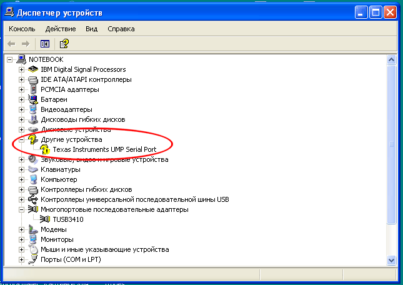This screenshot has width=403, height=285.
Task: Click the scrollbar down arrow
Action: point(391,261)
